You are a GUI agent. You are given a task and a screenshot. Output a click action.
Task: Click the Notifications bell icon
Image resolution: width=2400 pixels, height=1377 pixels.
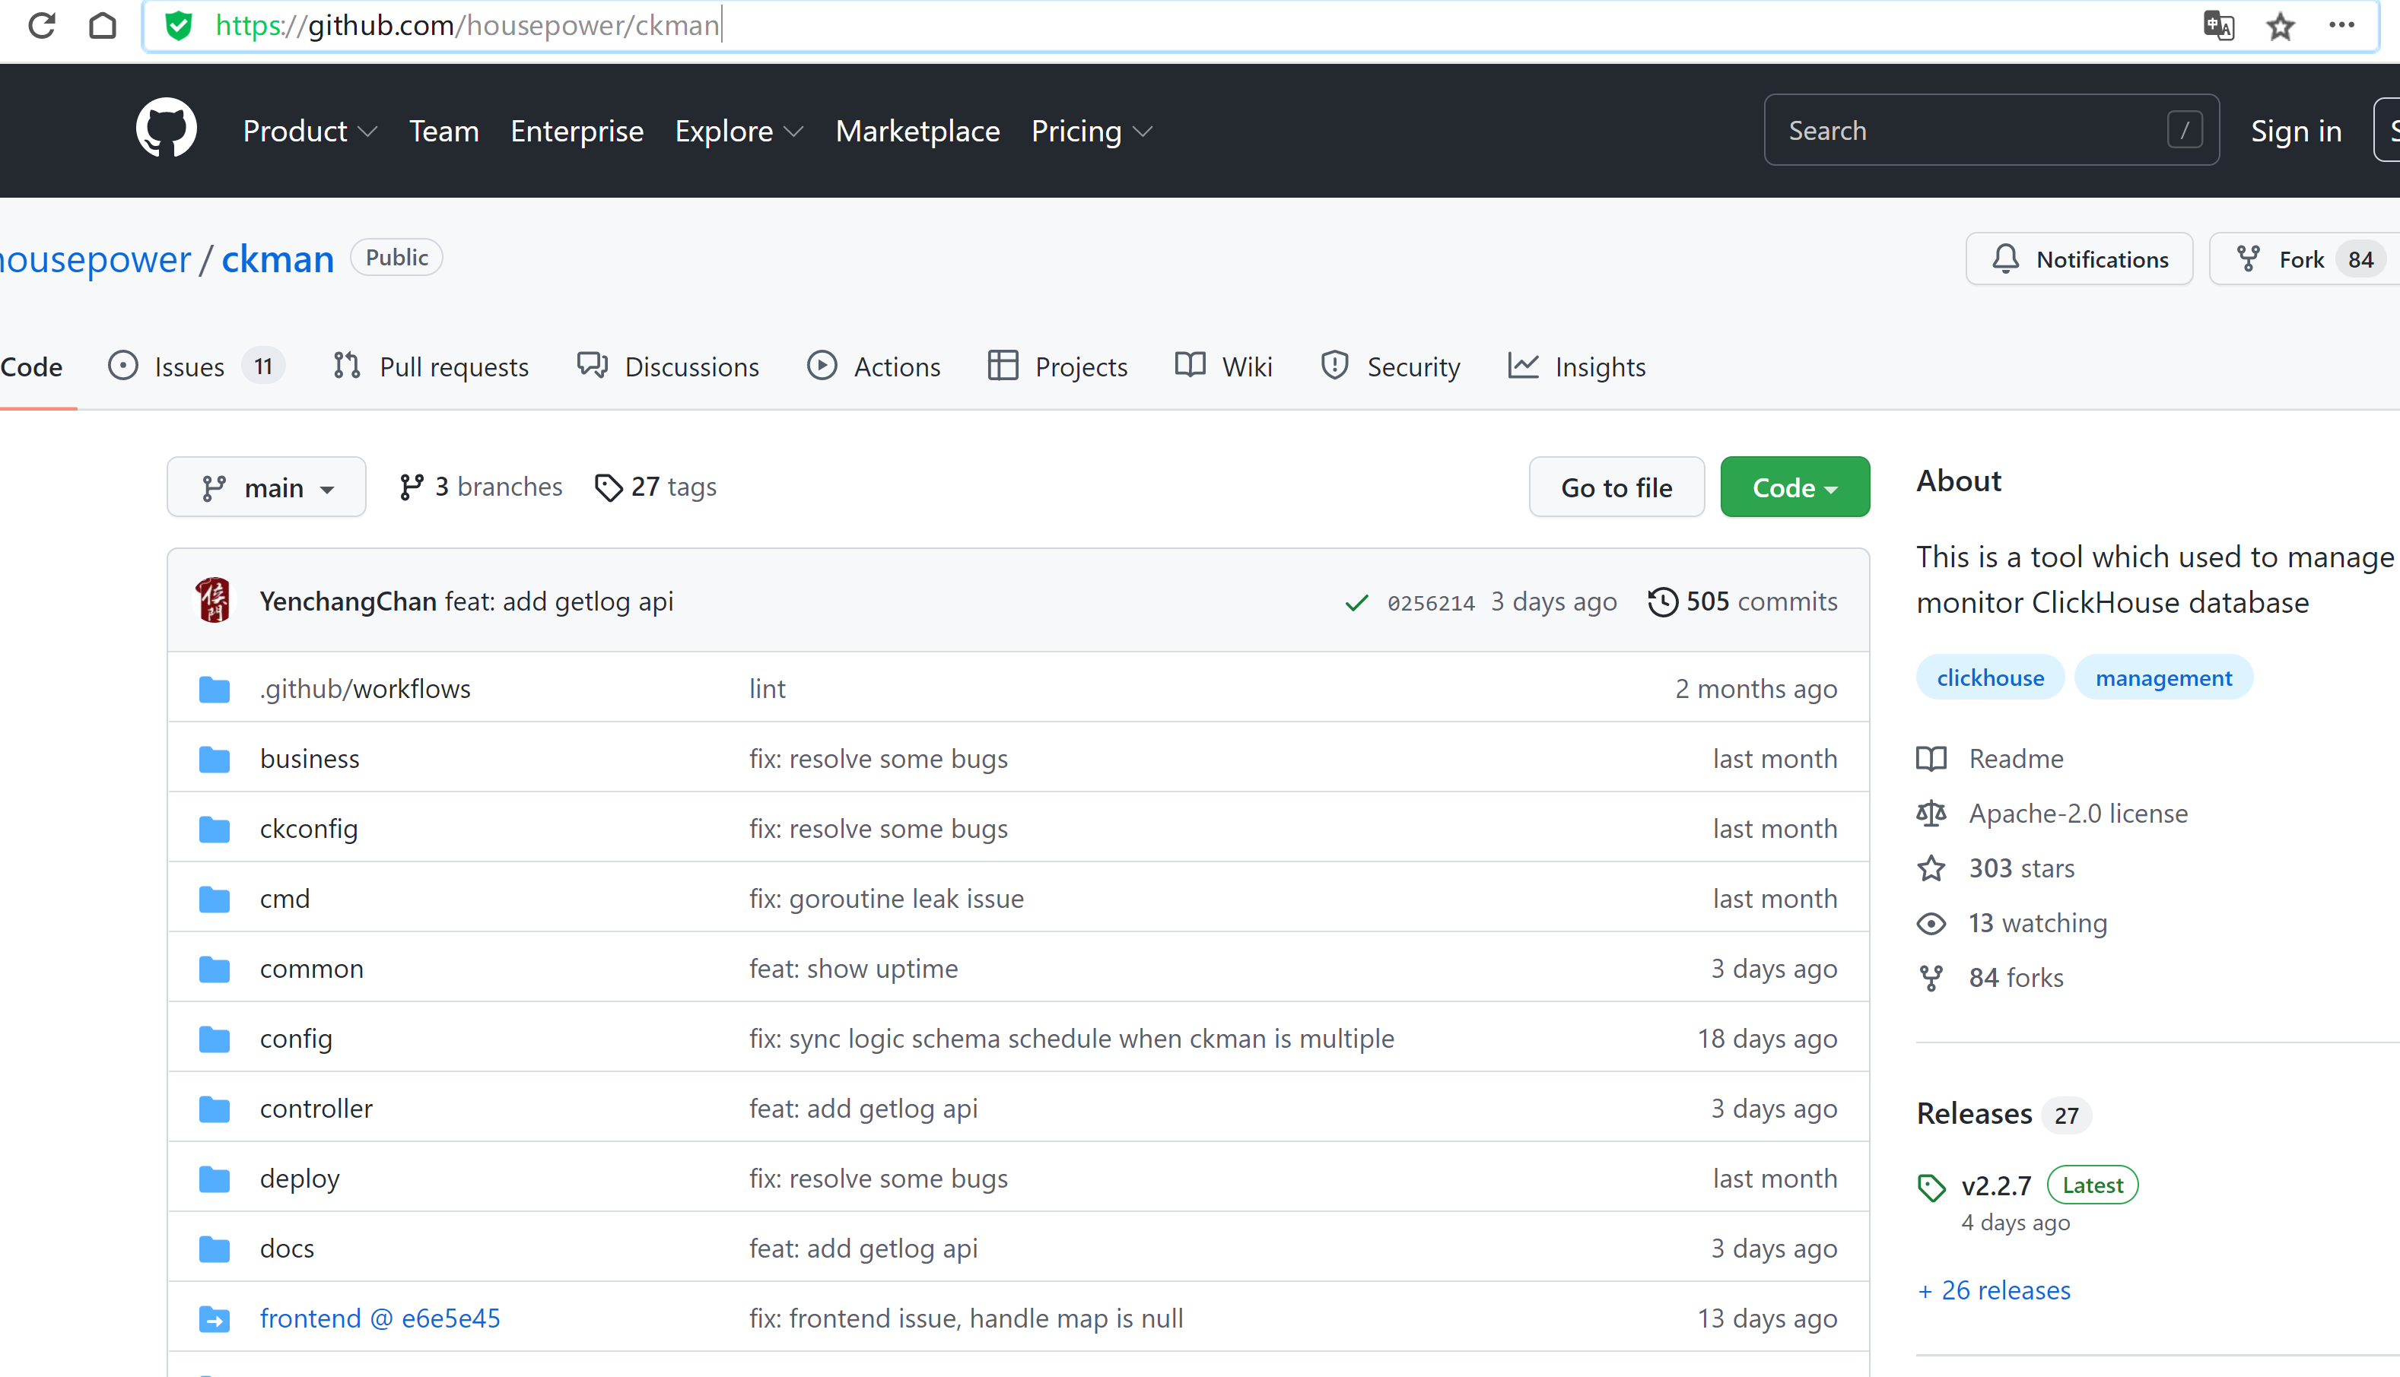point(2004,259)
